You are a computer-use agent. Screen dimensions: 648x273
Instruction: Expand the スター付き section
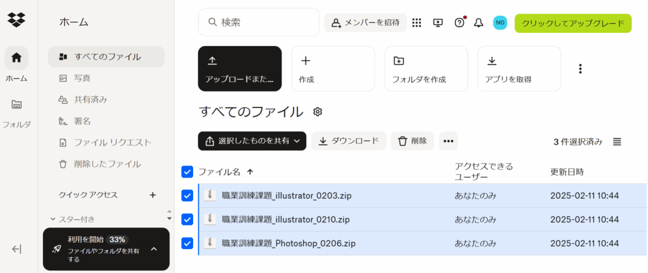[x=53, y=219]
